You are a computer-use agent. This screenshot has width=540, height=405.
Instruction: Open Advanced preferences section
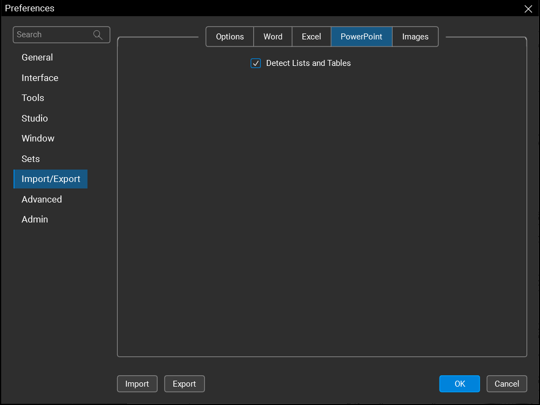42,199
